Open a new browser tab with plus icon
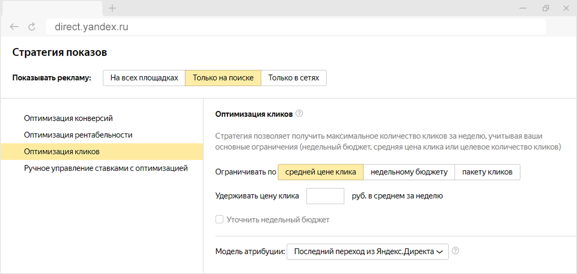Screen dimensions: 577x274 tap(112, 8)
